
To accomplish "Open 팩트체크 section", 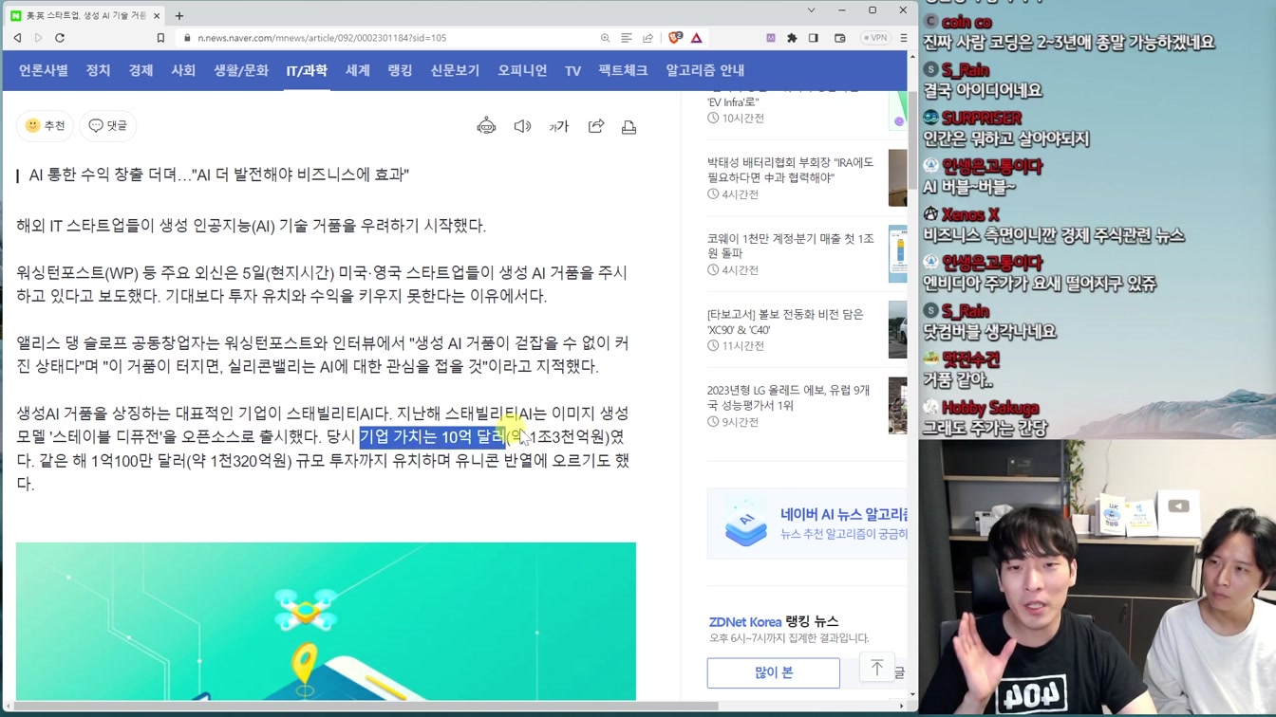I will (623, 70).
